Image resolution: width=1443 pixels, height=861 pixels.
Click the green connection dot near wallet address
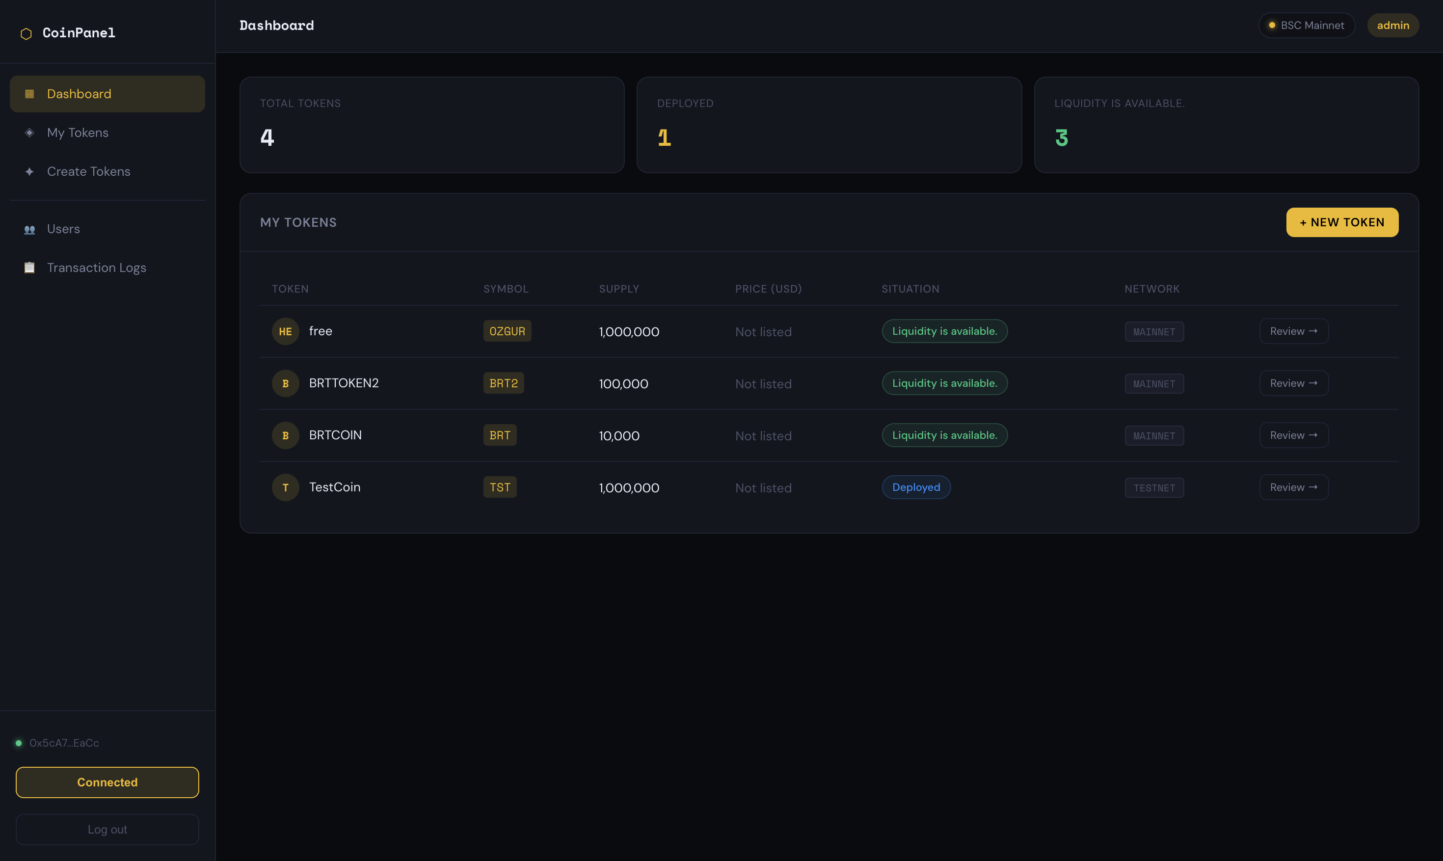point(18,743)
